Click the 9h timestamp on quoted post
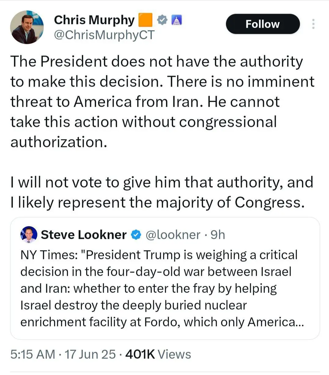This screenshot has height=375, width=329. point(218,235)
